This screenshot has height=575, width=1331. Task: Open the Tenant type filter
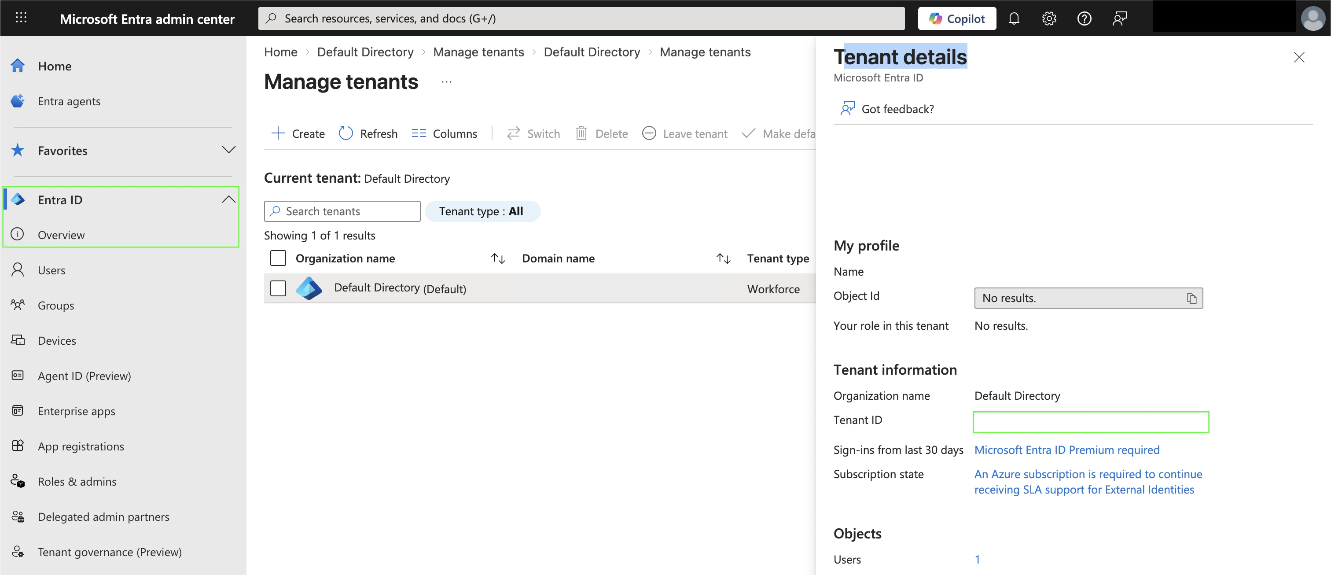click(482, 211)
